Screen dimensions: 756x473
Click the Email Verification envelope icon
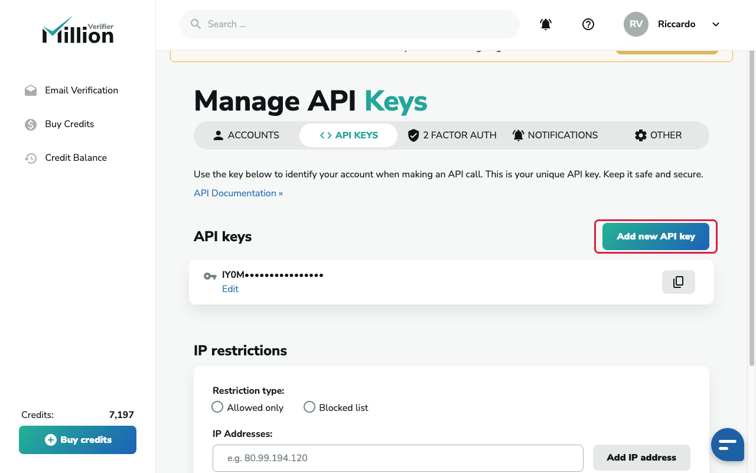pos(31,90)
